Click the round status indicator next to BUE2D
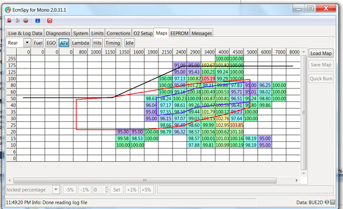Viewport: 343px width, 209px height. coord(327,202)
